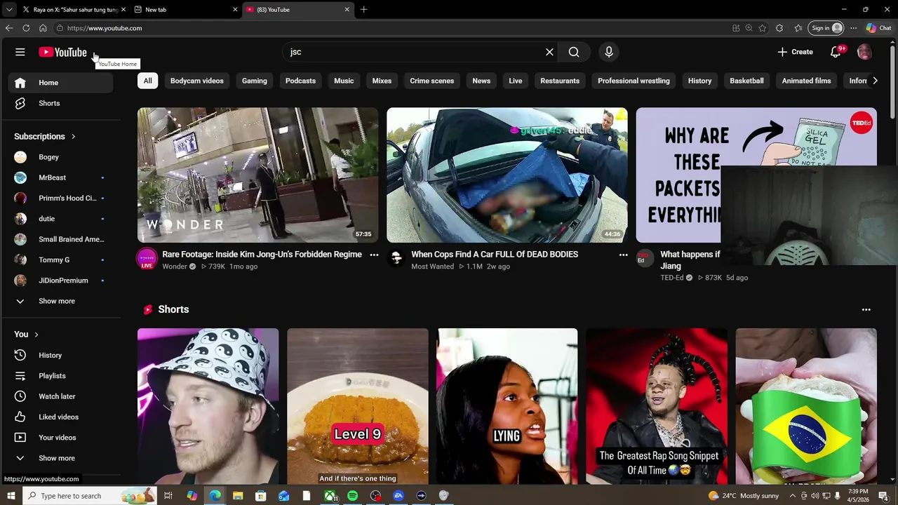Open the Kim Jong-Un Forbidden Regime thumbnail

tap(257, 175)
